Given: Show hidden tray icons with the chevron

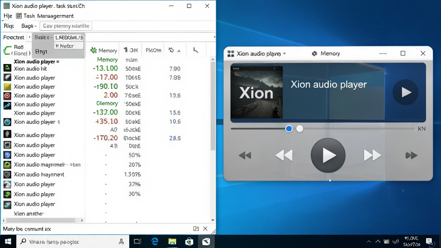Looking at the screenshot, I should pyautogui.click(x=369, y=242).
